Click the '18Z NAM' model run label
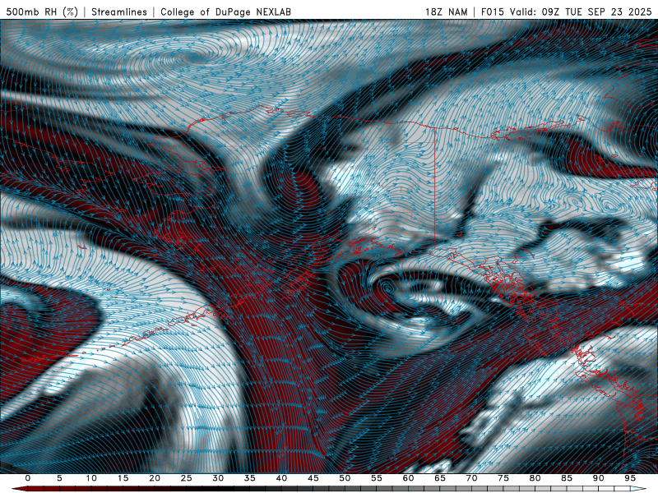 pyautogui.click(x=446, y=12)
